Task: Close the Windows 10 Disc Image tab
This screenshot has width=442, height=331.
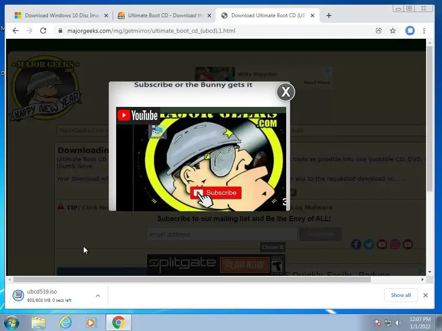Action: click(x=106, y=16)
